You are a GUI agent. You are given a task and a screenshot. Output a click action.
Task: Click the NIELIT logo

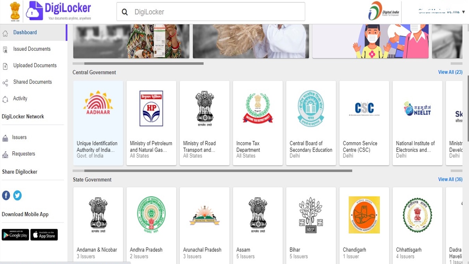[417, 108]
